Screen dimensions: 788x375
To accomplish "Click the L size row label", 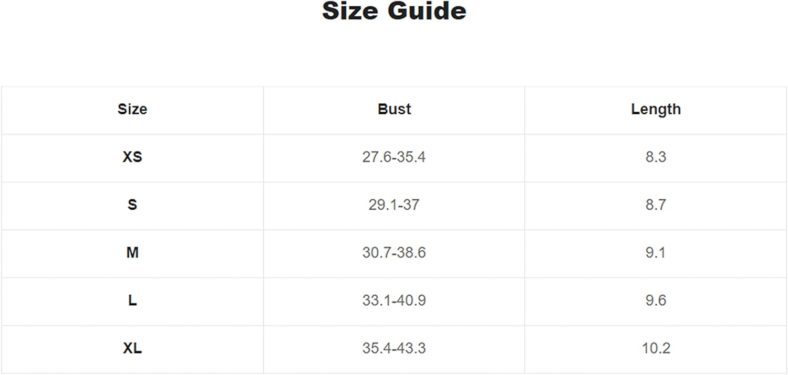I will coord(132,301).
